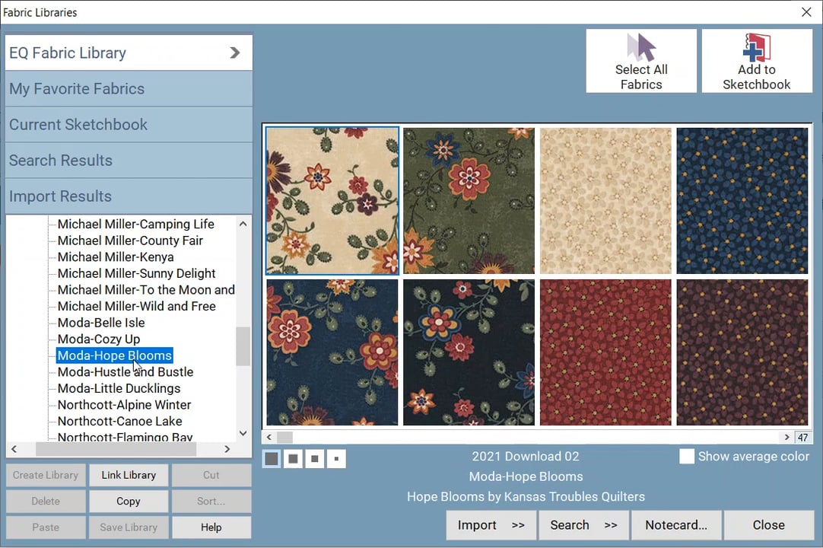This screenshot has height=548, width=823.
Task: Click the greyed-out Create Library button
Action: 46,475
